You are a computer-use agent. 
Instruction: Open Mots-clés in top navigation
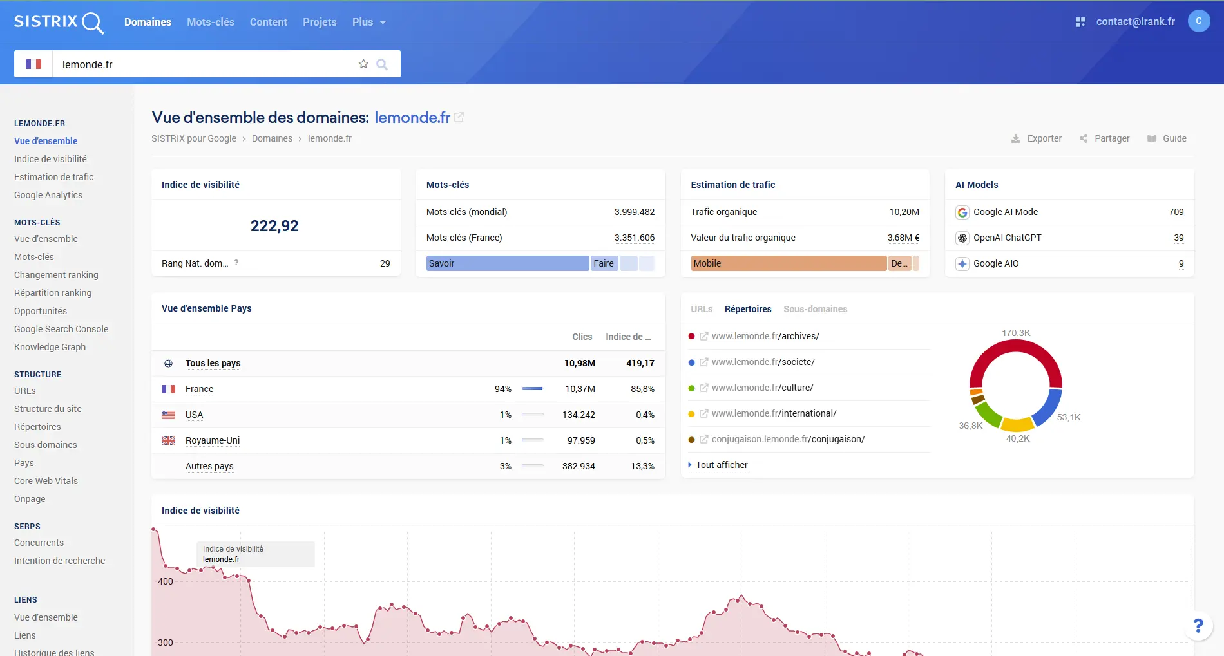211,22
